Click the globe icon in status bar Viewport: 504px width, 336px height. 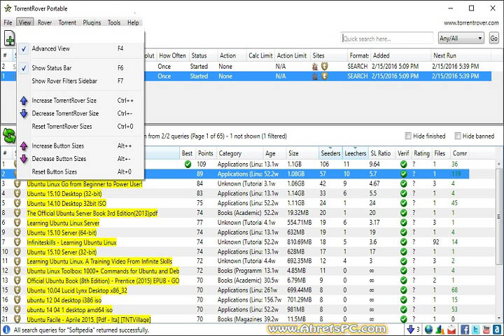click(x=429, y=330)
